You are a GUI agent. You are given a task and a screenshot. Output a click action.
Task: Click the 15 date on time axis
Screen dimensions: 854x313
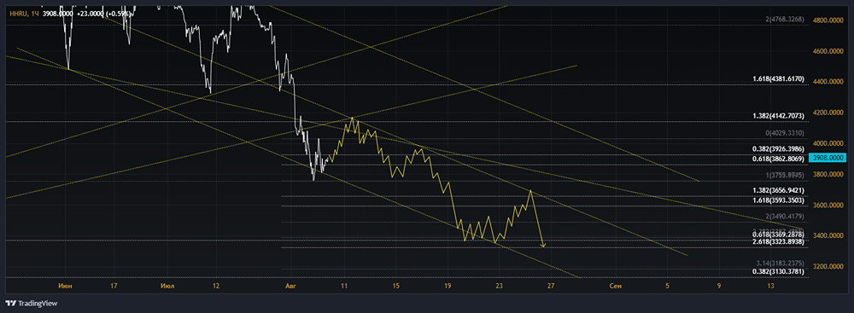pos(396,286)
